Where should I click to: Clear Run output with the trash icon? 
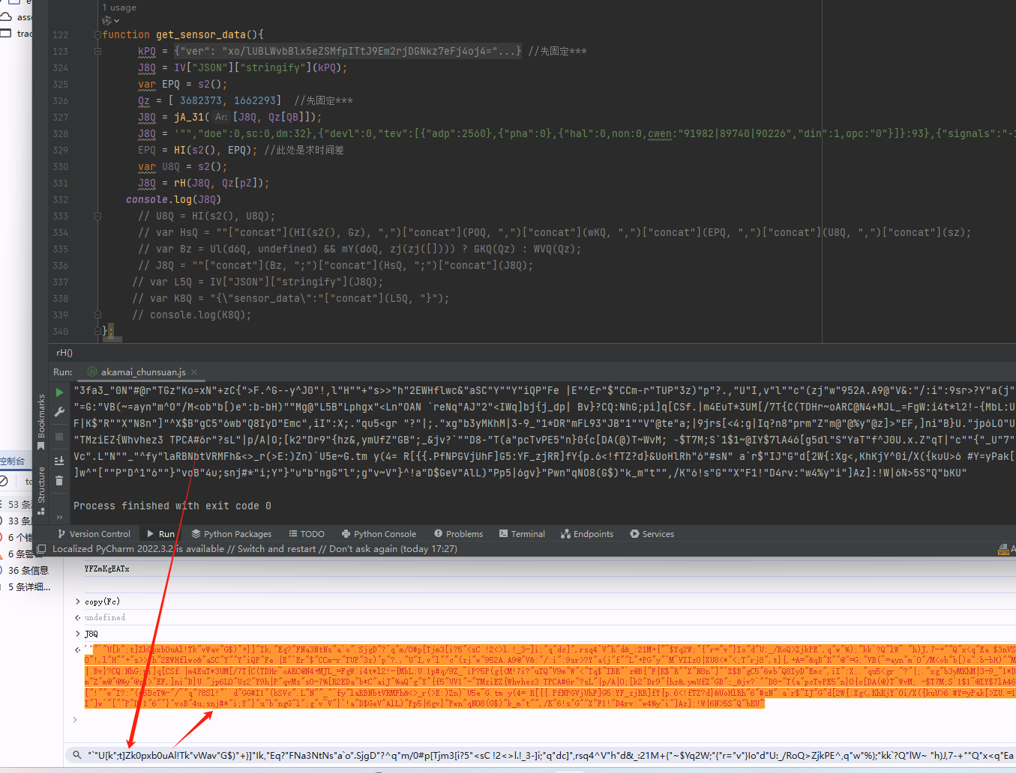[x=59, y=481]
